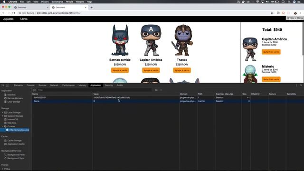The image size is (304, 171).
Task: Switch to the Elements tab
Action: [x=18, y=85]
